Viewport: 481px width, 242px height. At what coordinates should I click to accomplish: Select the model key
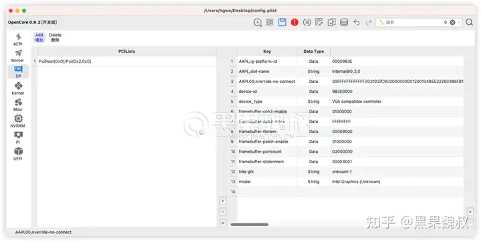(x=245, y=182)
